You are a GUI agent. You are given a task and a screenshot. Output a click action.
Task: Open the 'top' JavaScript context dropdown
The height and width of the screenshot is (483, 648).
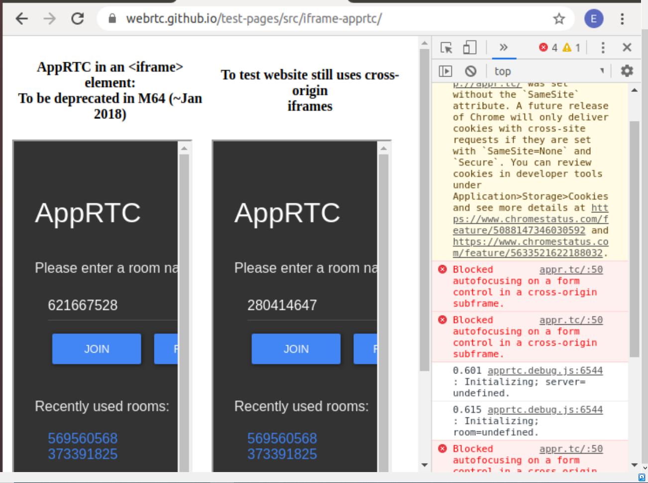tap(549, 71)
